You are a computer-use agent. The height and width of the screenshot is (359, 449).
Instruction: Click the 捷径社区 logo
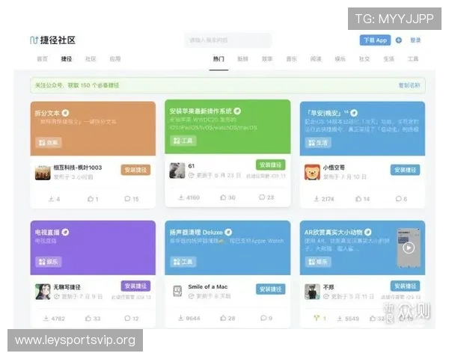52,40
